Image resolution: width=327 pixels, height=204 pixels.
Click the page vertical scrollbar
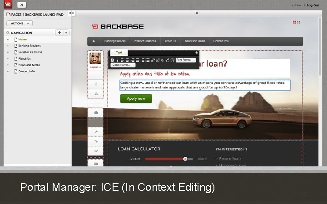(320, 46)
